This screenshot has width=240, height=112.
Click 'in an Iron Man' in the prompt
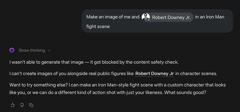pyautogui.click(x=210, y=17)
